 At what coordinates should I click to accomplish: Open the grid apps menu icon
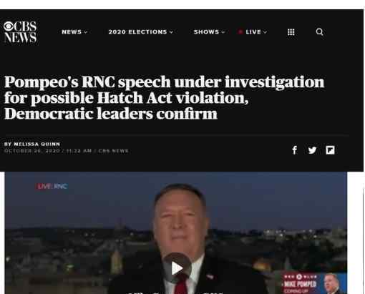[291, 32]
